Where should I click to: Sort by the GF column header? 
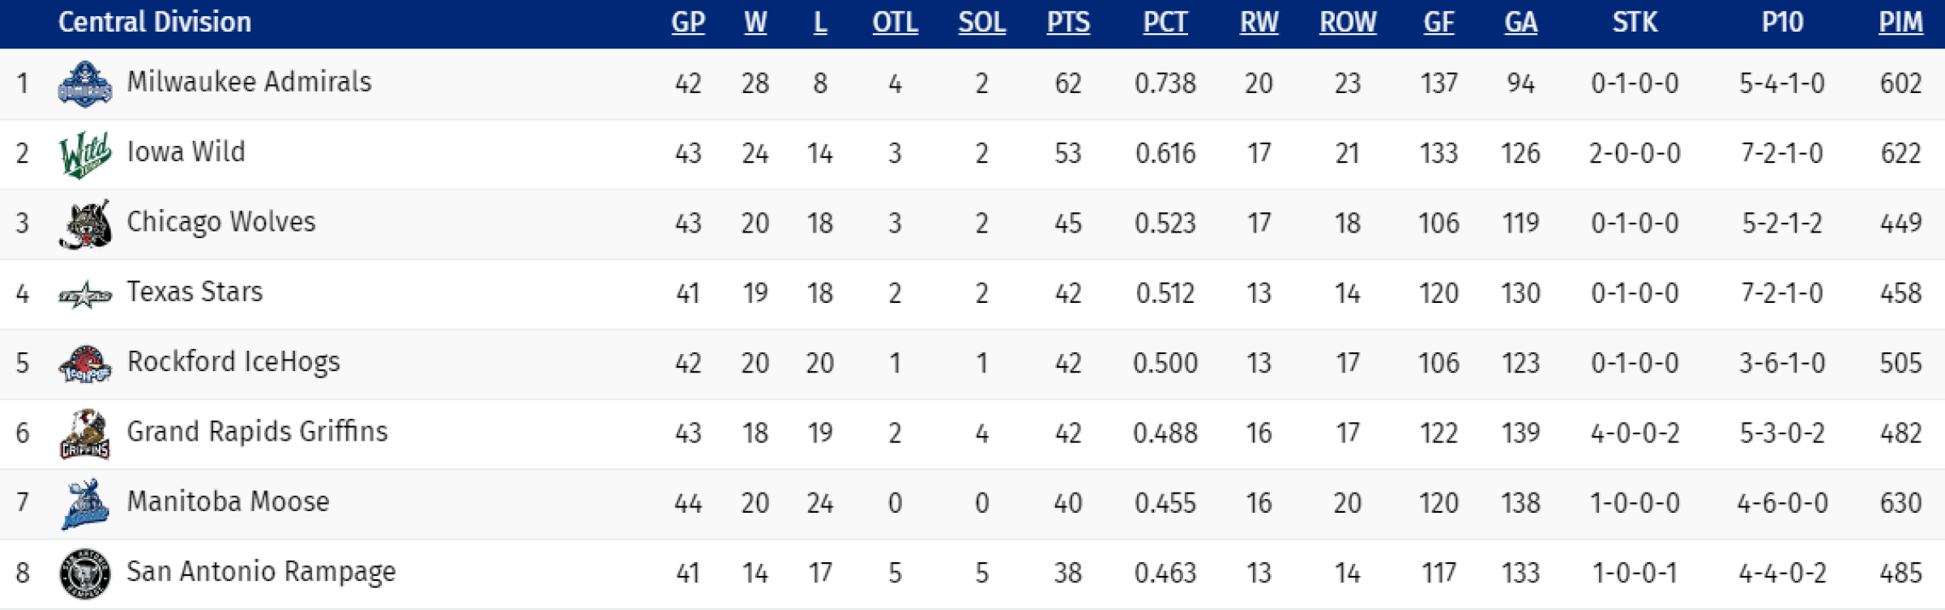point(1438,23)
